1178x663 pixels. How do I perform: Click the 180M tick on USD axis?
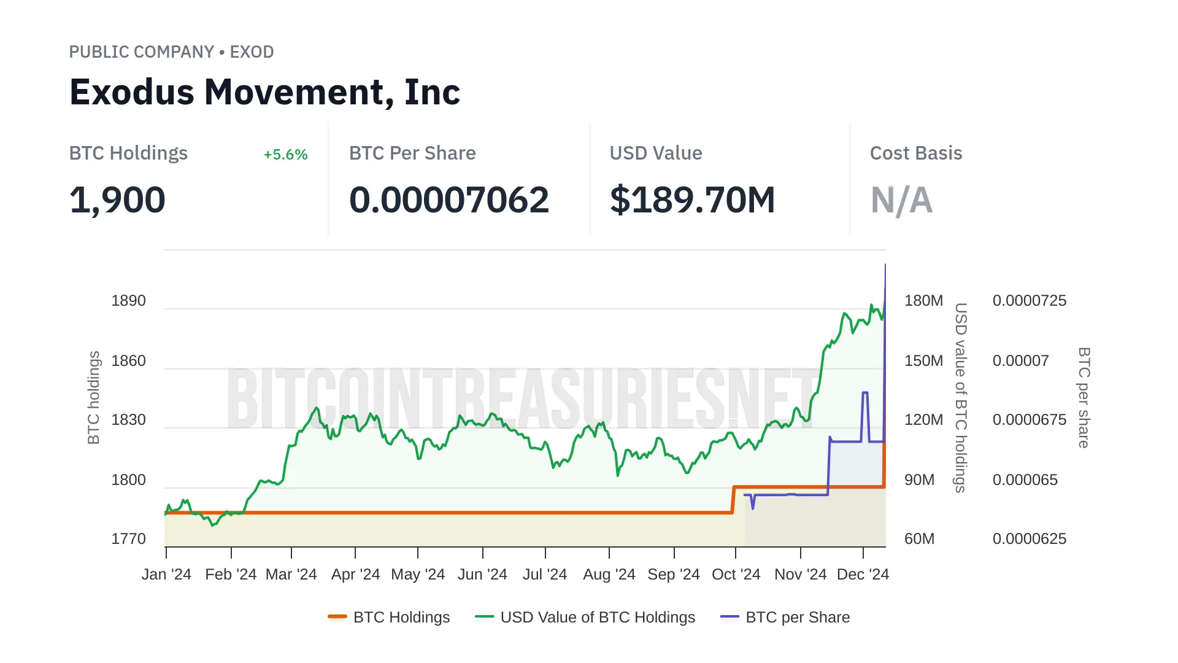click(923, 301)
